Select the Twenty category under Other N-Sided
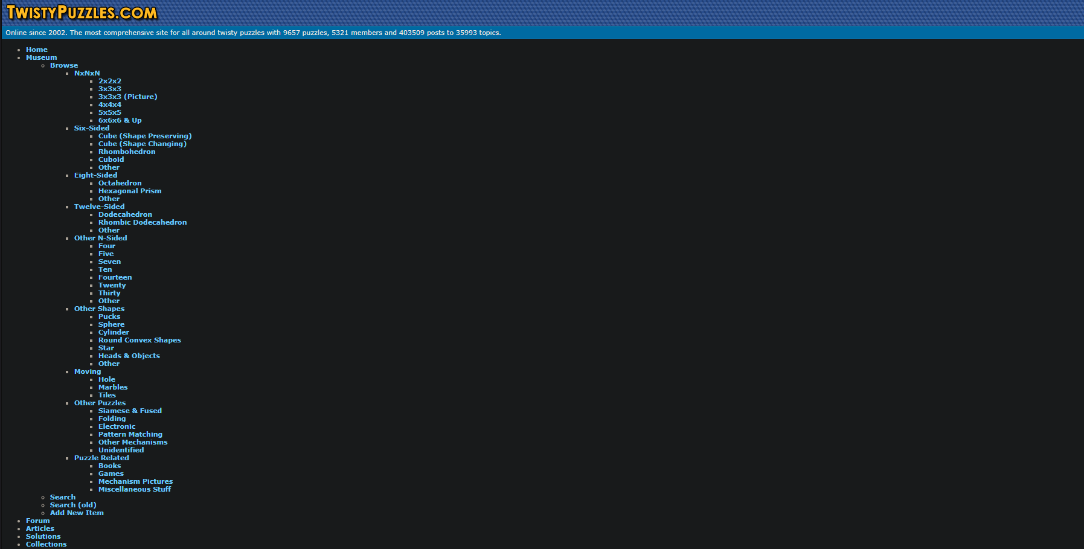The width and height of the screenshot is (1084, 549). pos(112,284)
